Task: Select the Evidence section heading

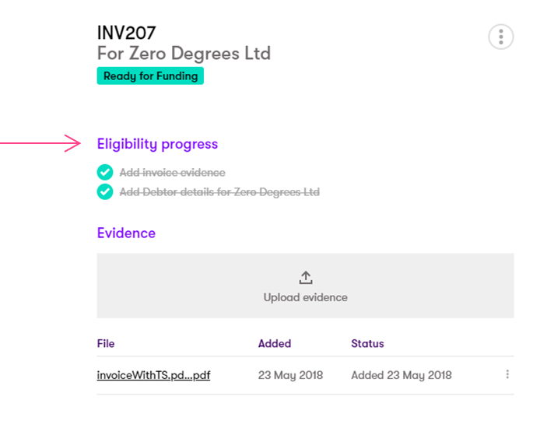Action: coord(126,233)
